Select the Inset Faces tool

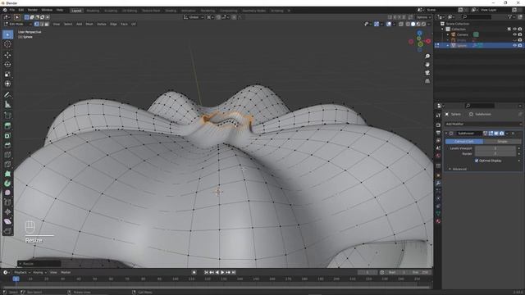pos(7,135)
